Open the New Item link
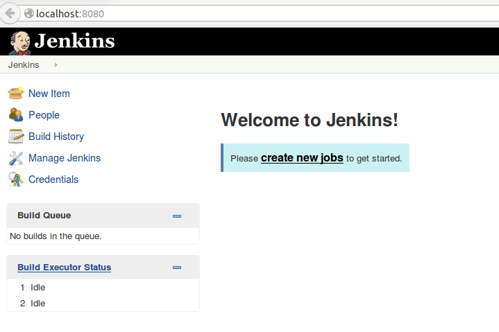The height and width of the screenshot is (332, 499). click(49, 94)
